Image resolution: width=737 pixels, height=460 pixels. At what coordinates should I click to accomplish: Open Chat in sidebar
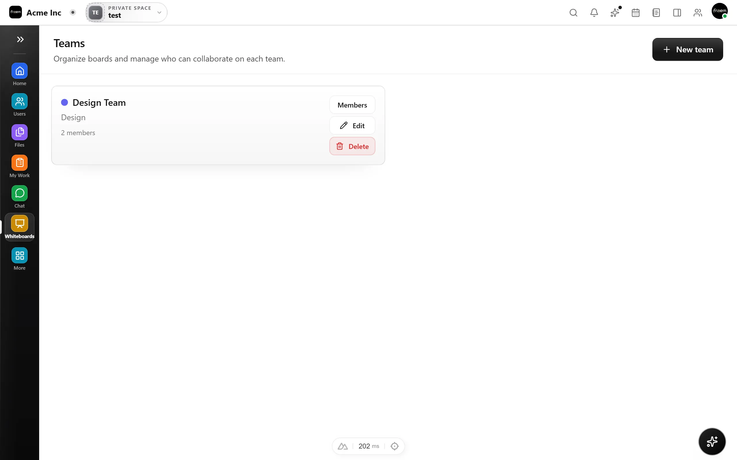[x=20, y=197]
